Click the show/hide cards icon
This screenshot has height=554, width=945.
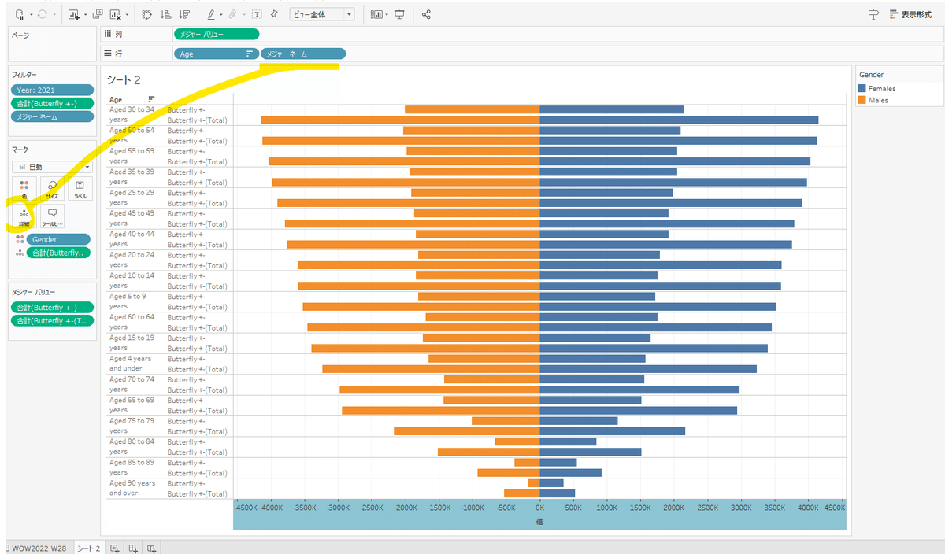coord(377,14)
